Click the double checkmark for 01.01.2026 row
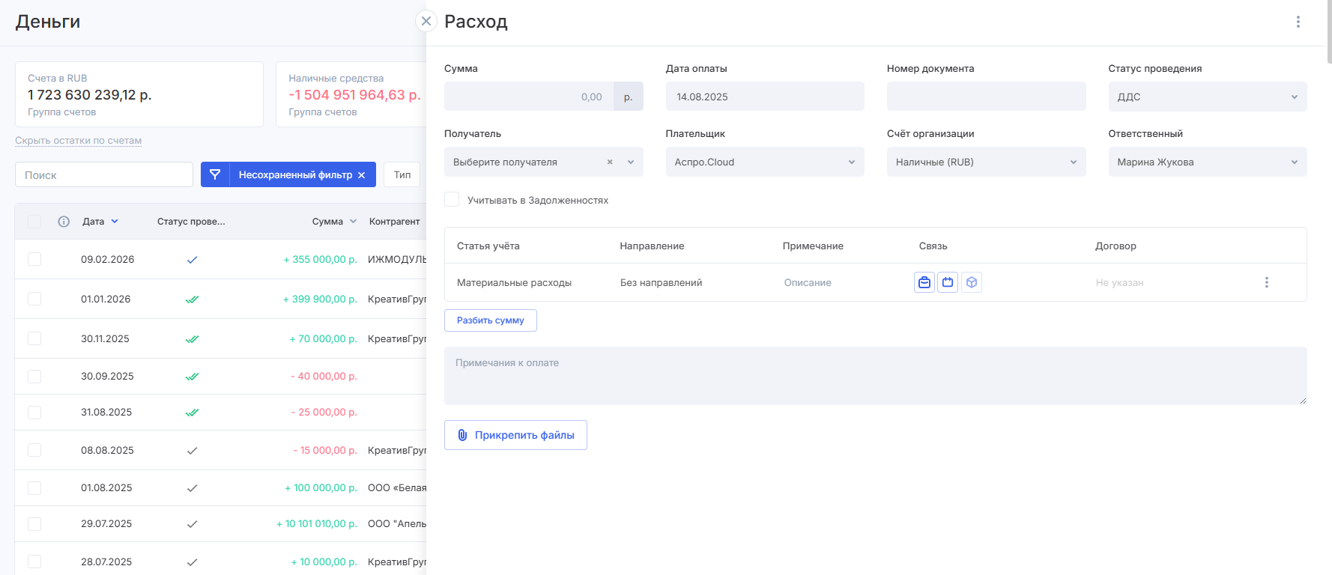Image resolution: width=1332 pixels, height=575 pixels. (192, 299)
